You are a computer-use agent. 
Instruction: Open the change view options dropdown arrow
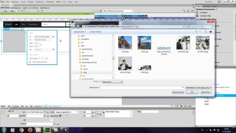(x=200, y=32)
